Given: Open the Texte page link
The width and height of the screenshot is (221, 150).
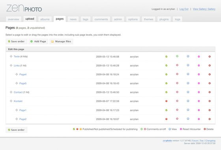Looking at the screenshot, I should tap(17, 57).
